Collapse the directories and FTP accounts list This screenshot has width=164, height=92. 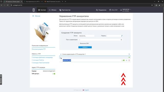61,54
